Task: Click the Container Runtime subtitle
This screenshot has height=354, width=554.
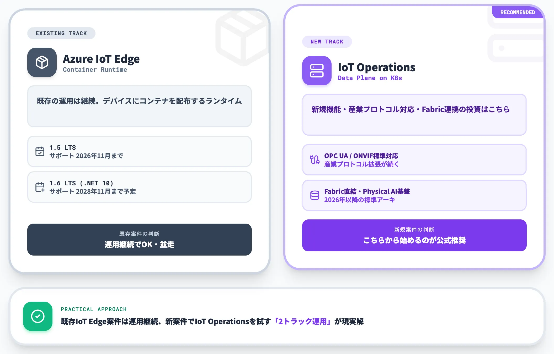Action: coord(95,70)
